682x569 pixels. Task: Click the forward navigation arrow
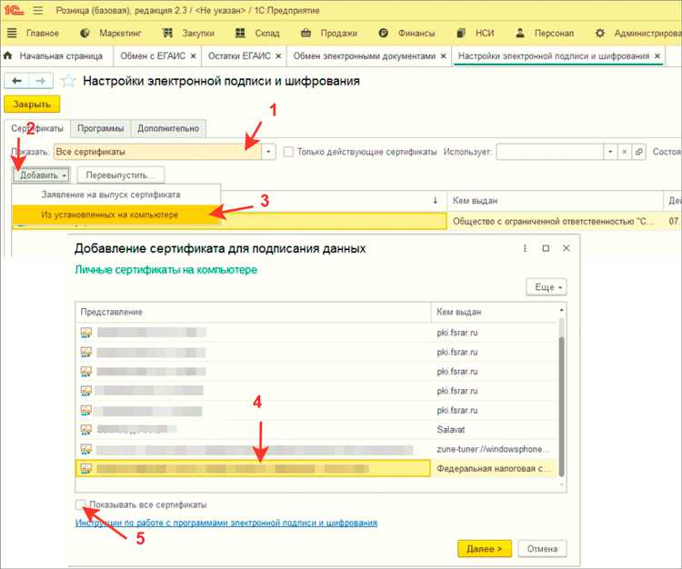41,81
